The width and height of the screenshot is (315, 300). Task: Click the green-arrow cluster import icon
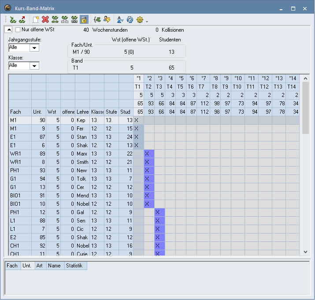(13, 20)
